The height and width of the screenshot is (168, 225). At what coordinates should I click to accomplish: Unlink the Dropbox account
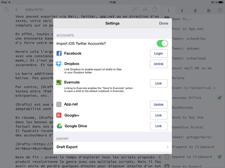click(x=159, y=64)
